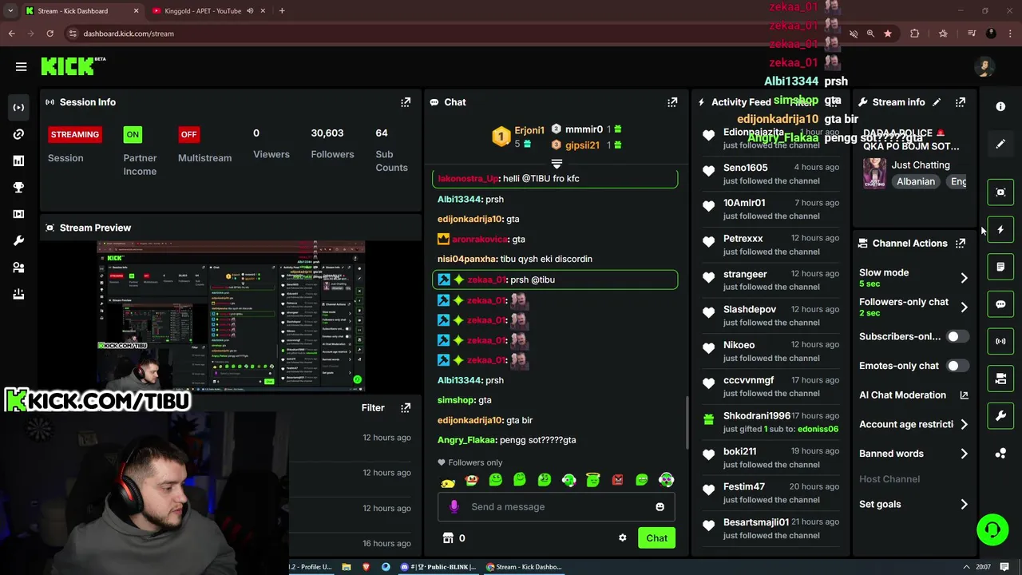Click the pencil edit icon in right sidebar
Image resolution: width=1022 pixels, height=575 pixels.
pyautogui.click(x=1000, y=144)
